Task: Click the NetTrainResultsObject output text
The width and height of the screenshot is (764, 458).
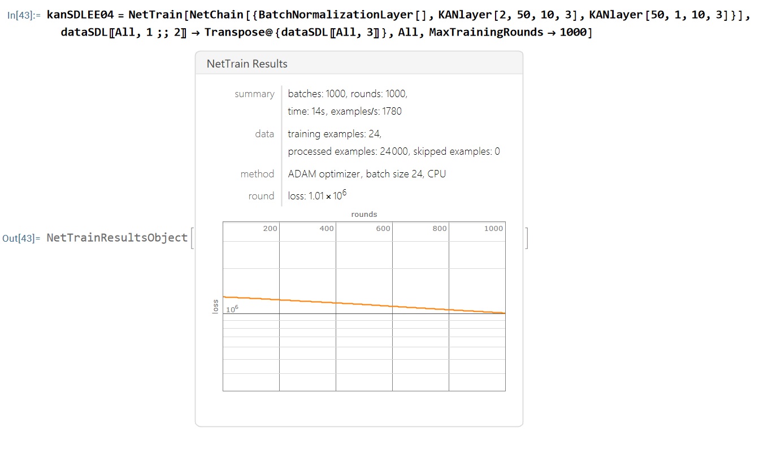Action: pos(117,238)
